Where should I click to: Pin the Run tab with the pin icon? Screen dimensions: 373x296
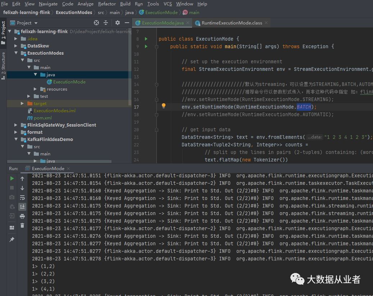(x=12, y=239)
